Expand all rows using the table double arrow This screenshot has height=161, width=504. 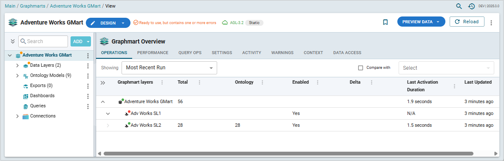(x=103, y=83)
